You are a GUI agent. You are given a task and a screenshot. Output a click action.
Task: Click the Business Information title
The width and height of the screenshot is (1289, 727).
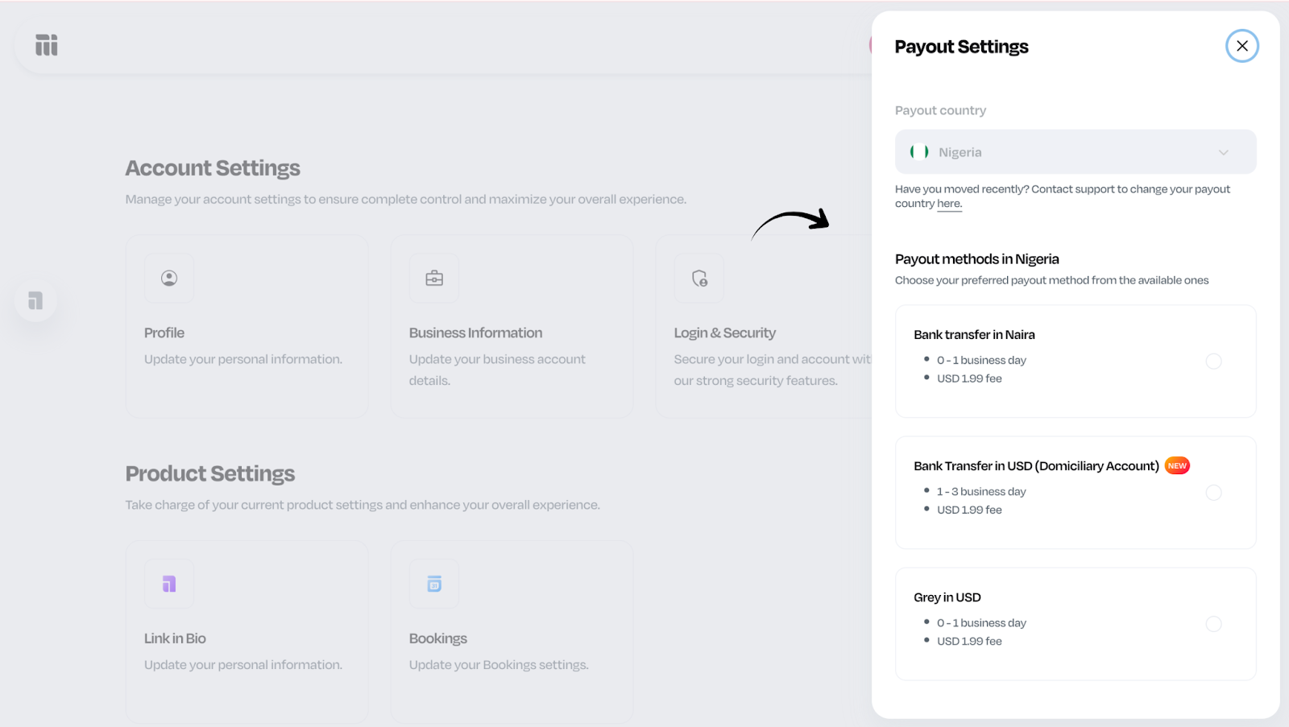(x=475, y=333)
